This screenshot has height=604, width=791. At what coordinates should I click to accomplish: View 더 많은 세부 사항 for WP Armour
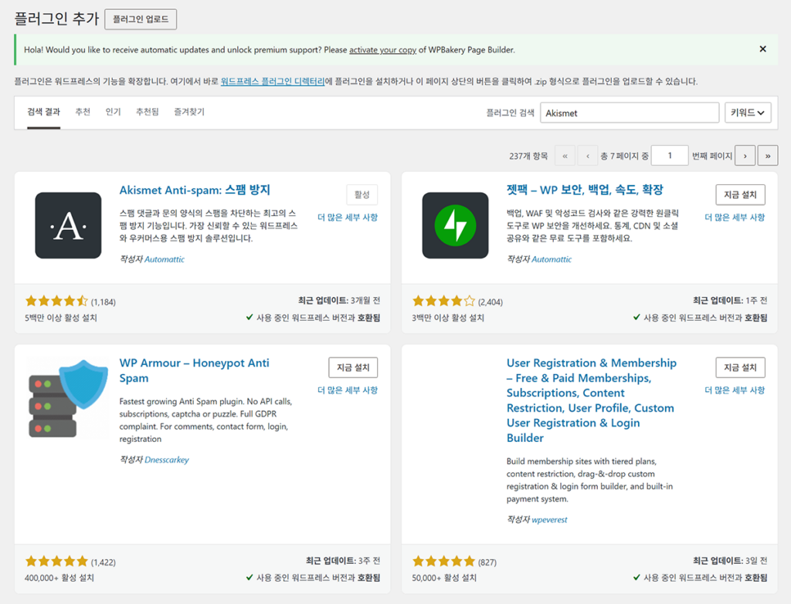(348, 390)
